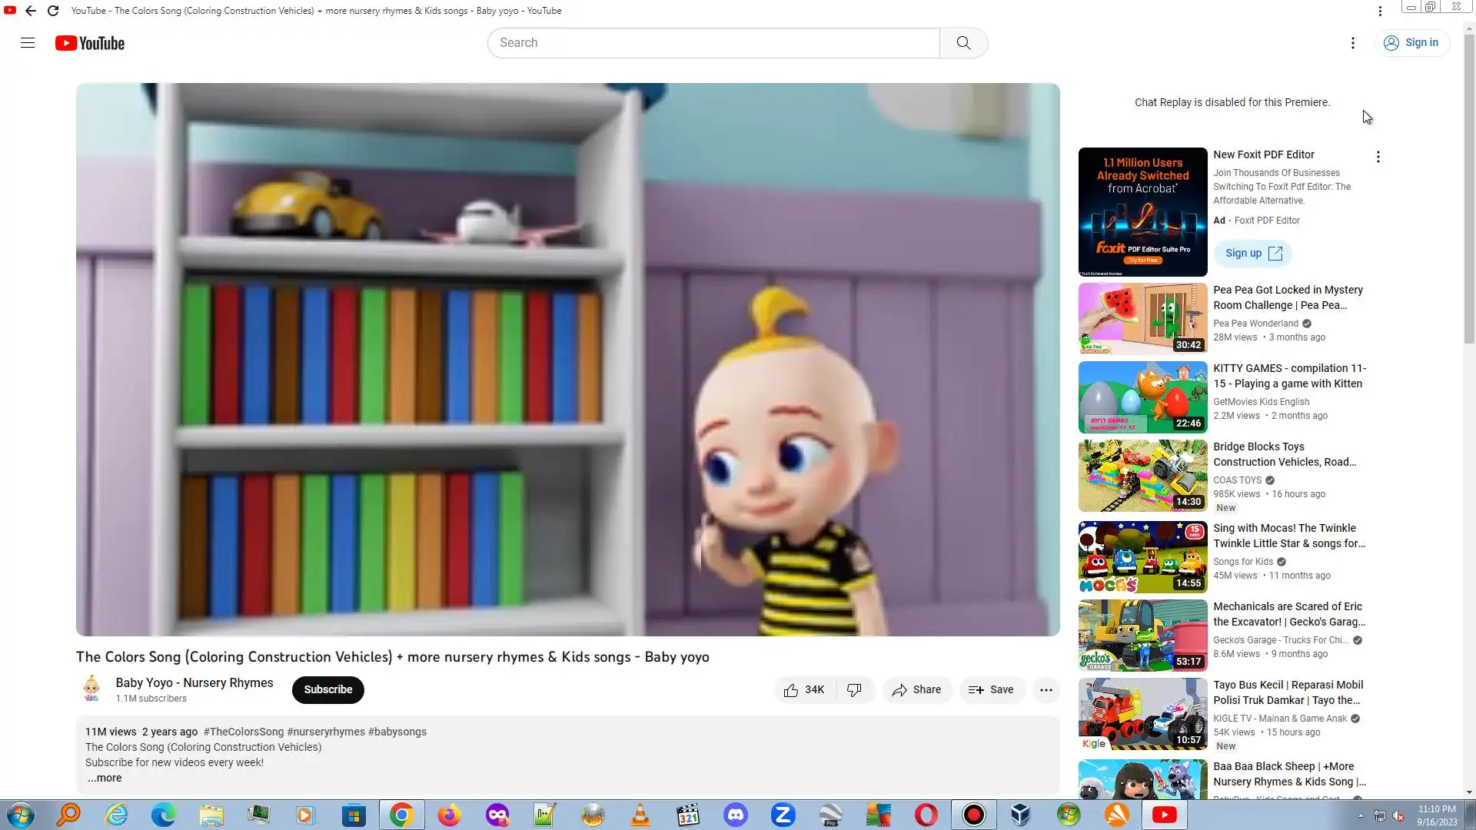This screenshot has width=1476, height=830.
Task: Expand description with ...more
Action: (x=105, y=779)
